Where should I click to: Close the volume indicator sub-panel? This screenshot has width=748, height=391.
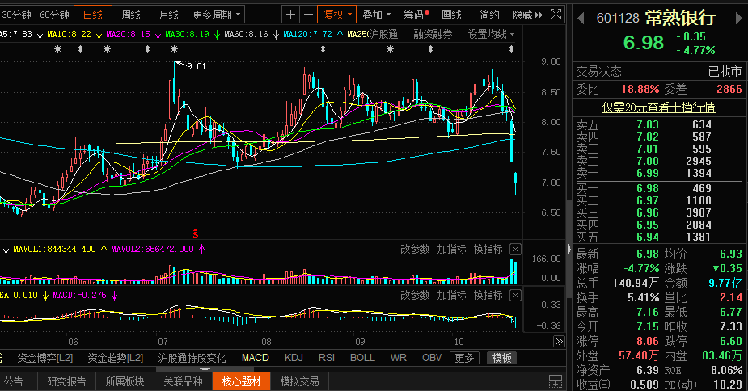pos(515,249)
